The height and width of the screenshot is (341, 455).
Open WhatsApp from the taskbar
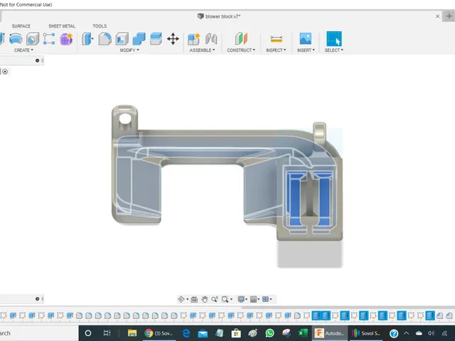[269, 333]
